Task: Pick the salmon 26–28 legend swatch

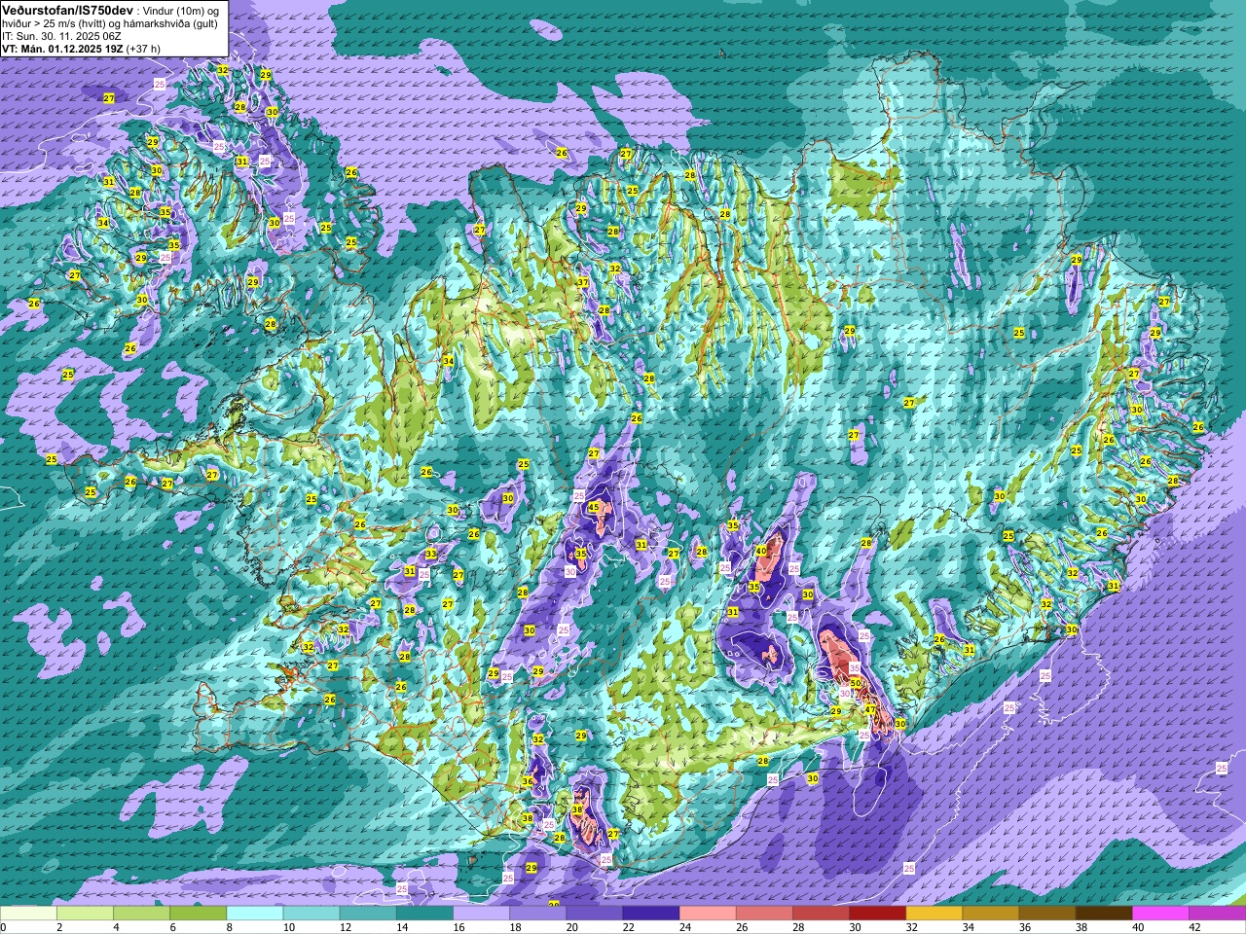Action: tap(764, 914)
